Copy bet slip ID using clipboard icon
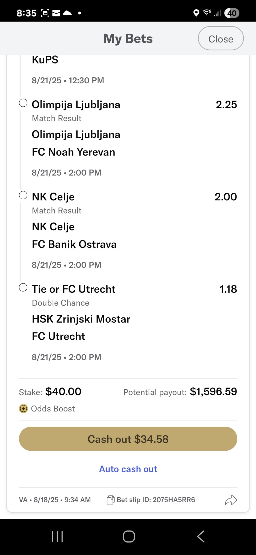Image resolution: width=256 pixels, height=555 pixels. [x=110, y=500]
